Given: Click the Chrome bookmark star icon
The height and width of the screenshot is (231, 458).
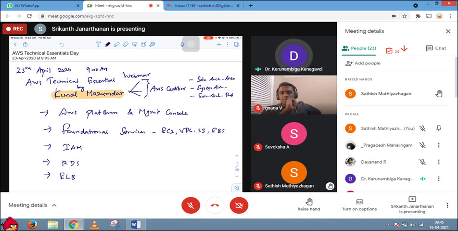Looking at the screenshot, I should pyautogui.click(x=406, y=16).
